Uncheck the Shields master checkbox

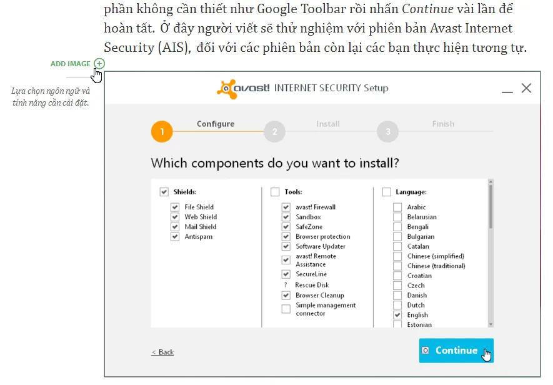click(x=164, y=192)
